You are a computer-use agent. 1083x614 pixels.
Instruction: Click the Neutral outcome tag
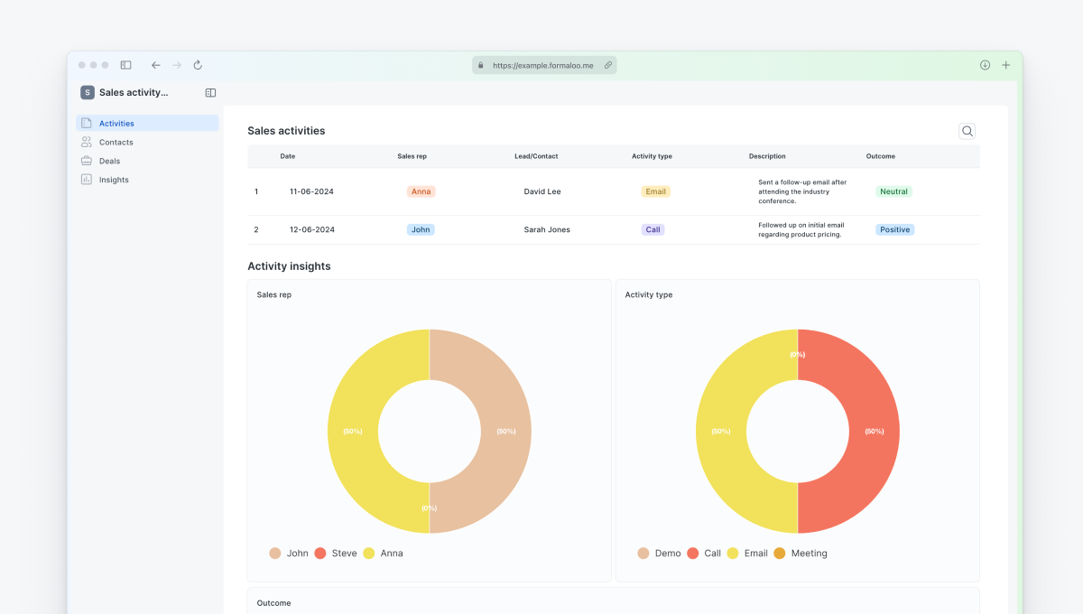[x=894, y=191]
